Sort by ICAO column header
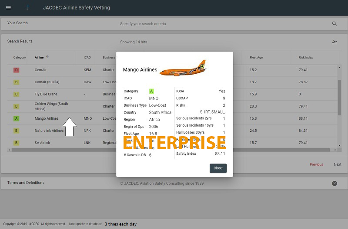Screen dimensions: 348x229 87,57
